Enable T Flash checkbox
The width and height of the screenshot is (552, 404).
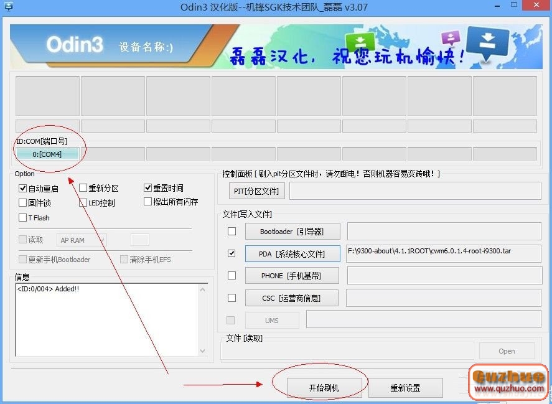23,218
